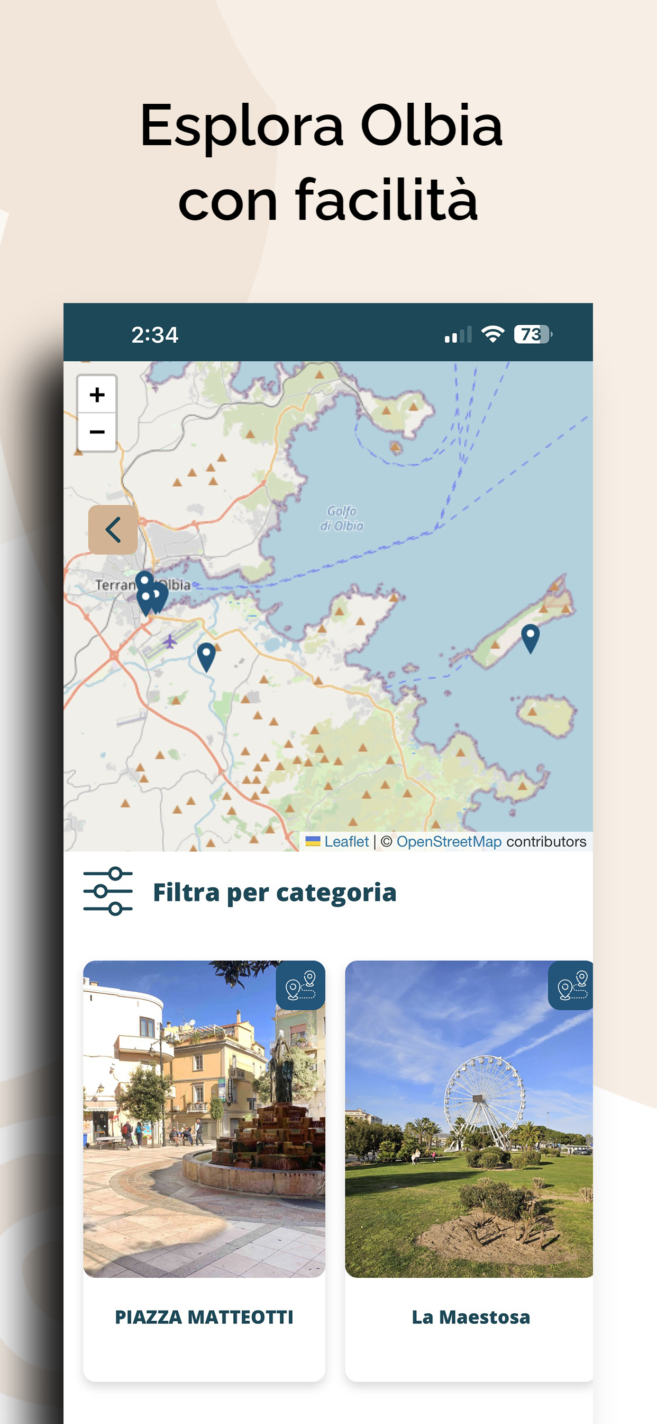Open the La Maestosa title
The image size is (657, 1424).
(471, 1318)
